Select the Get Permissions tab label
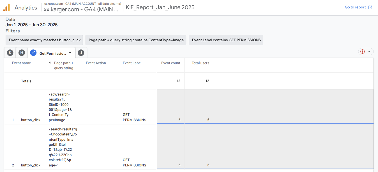The height and width of the screenshot is (172, 378). tap(53, 53)
